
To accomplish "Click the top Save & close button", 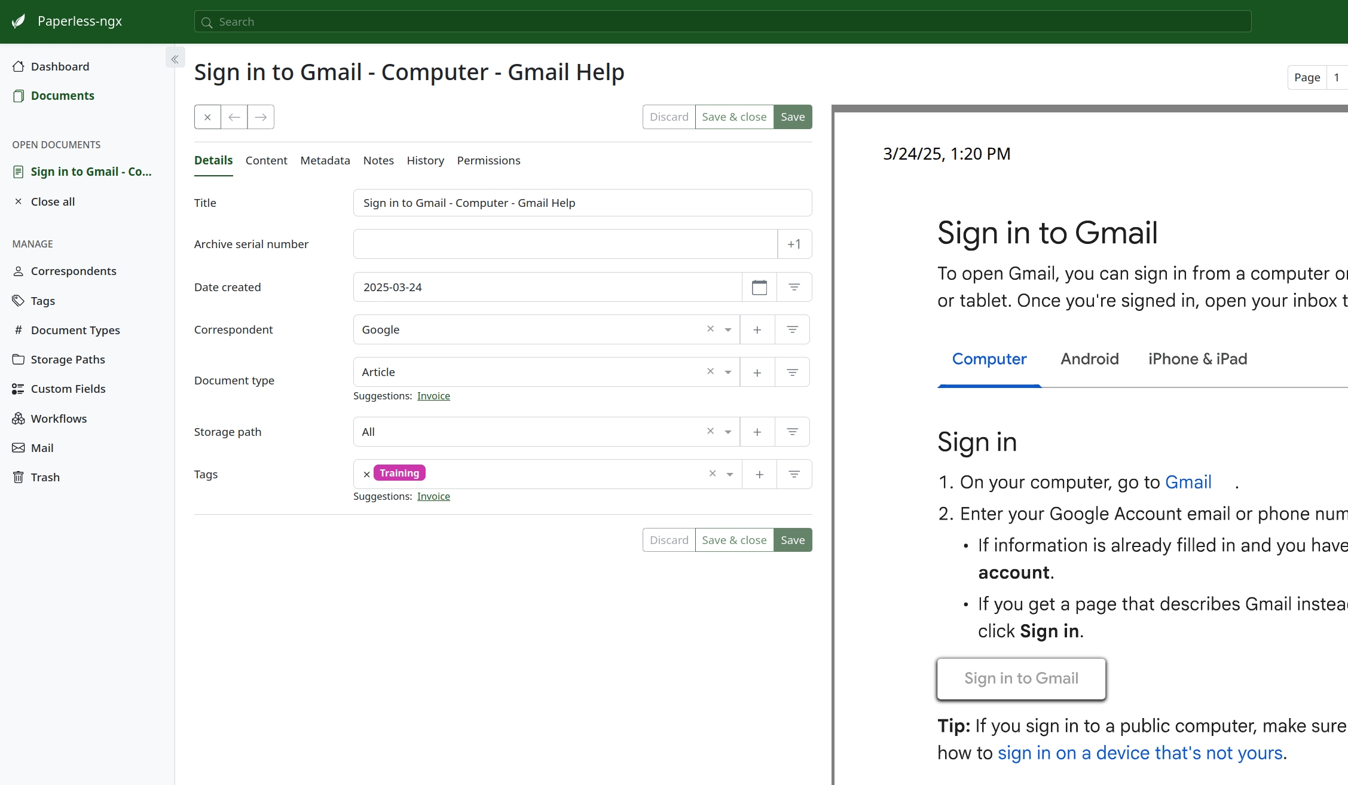I will pyautogui.click(x=734, y=117).
